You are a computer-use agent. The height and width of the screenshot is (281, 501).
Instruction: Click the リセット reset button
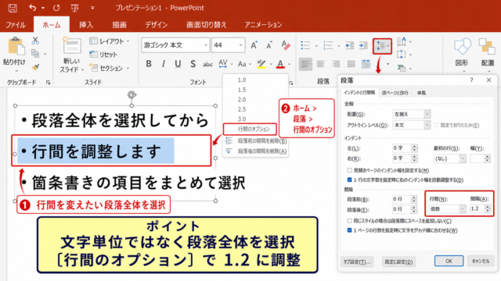coord(103,55)
